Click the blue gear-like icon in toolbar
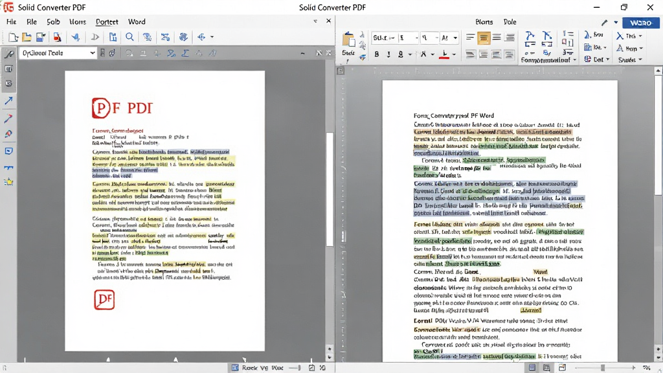 pos(183,37)
